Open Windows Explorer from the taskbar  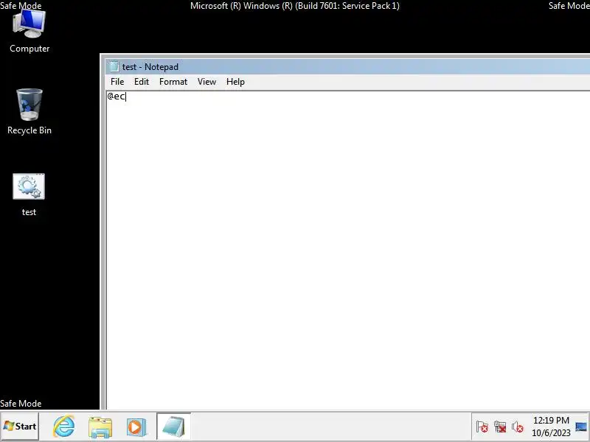click(x=100, y=427)
